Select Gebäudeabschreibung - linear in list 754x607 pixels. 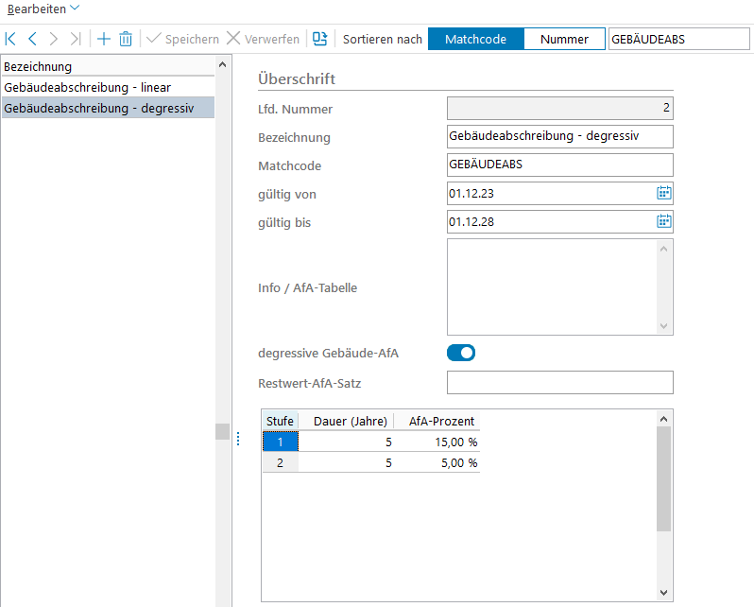(87, 87)
